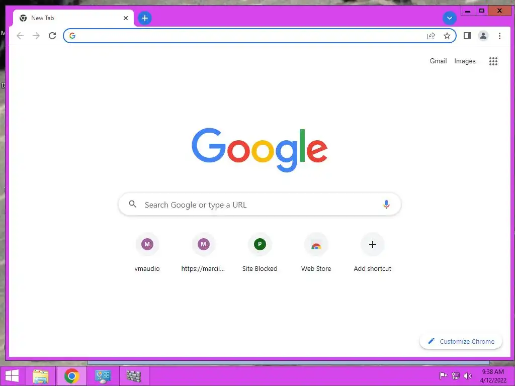Open the profile avatar menu
This screenshot has width=515, height=386.
[483, 36]
